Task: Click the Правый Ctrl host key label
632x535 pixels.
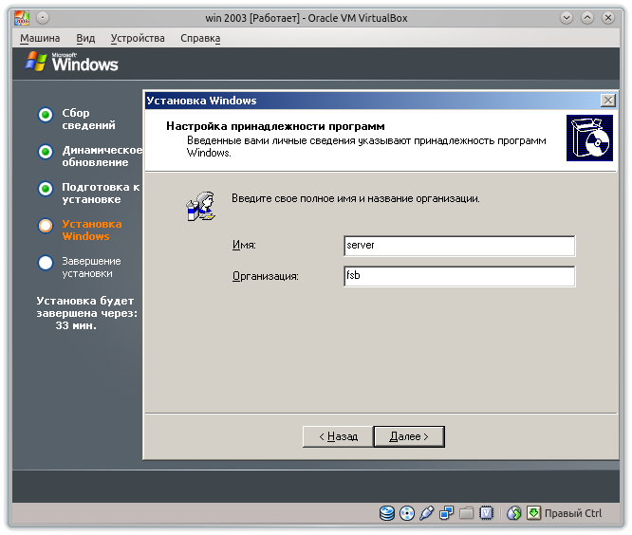Action: pos(573,513)
